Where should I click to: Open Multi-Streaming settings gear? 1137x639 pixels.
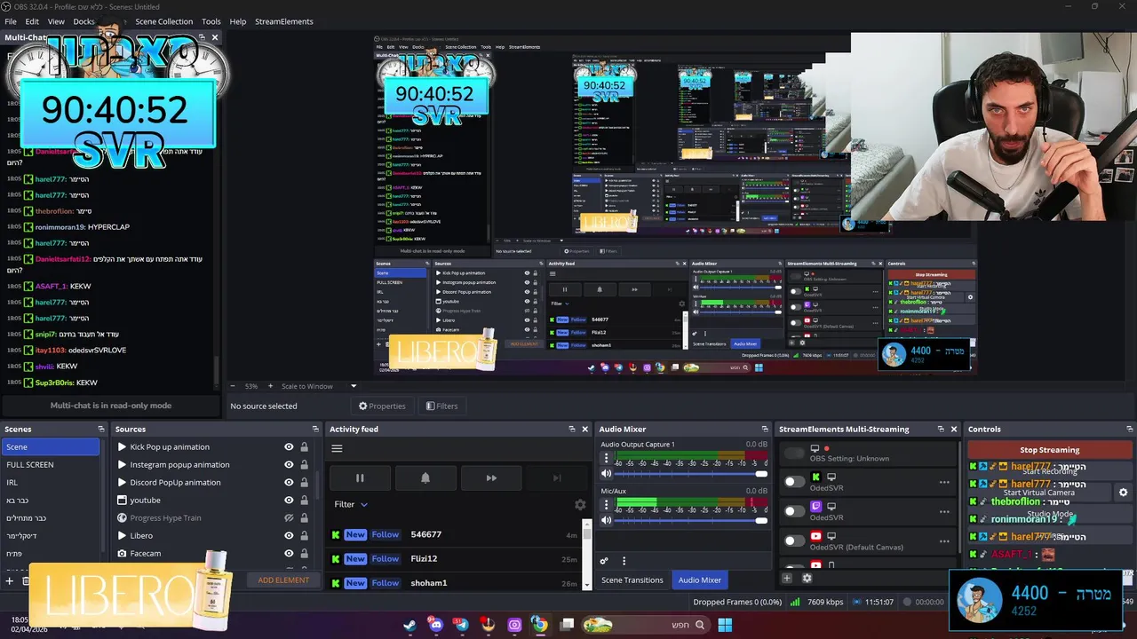click(807, 578)
